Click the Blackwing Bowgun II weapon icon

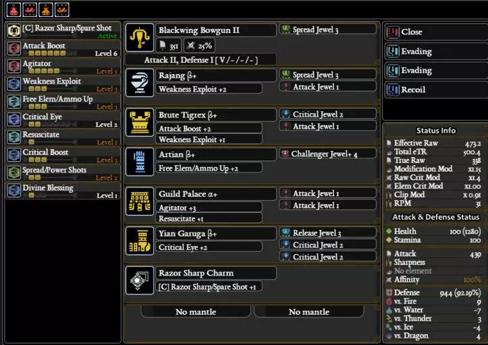(140, 38)
